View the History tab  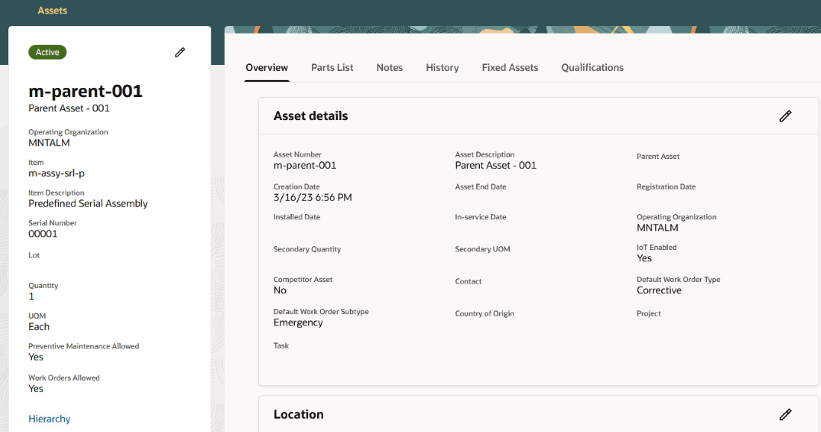tap(442, 67)
